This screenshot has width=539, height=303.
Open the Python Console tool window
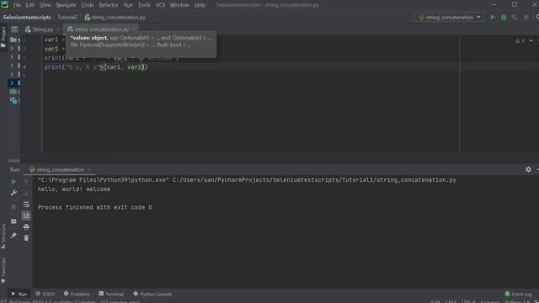[x=152, y=294]
